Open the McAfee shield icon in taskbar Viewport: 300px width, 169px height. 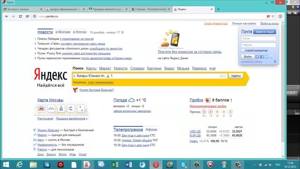coord(210,165)
